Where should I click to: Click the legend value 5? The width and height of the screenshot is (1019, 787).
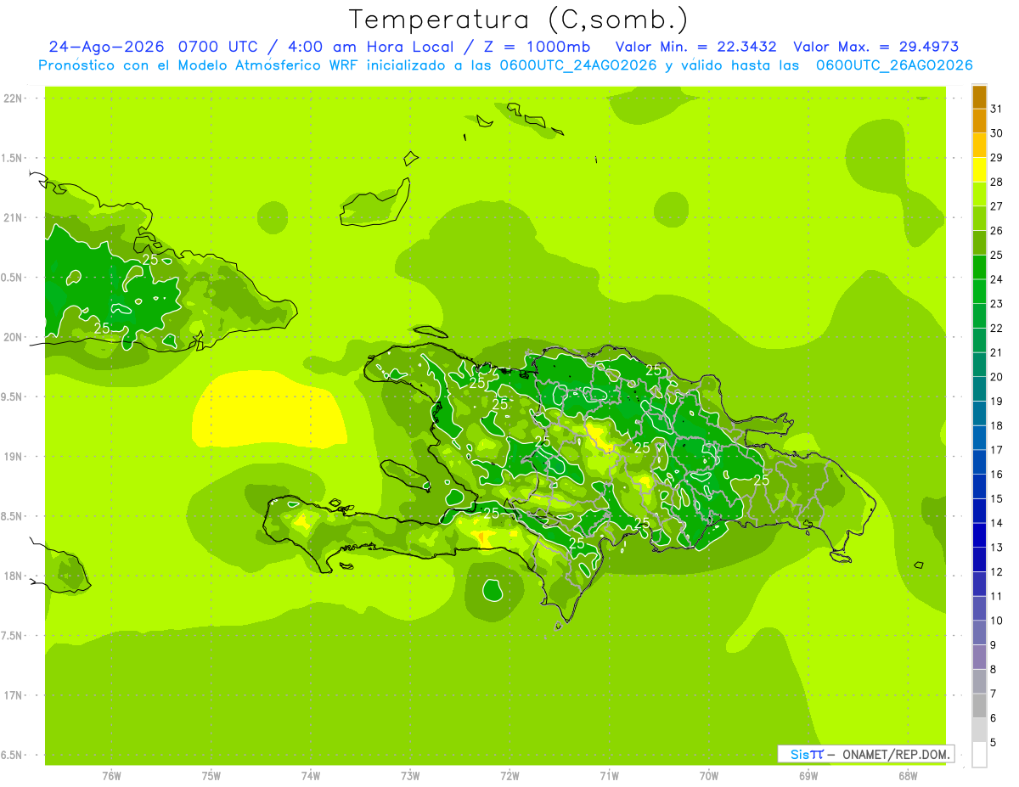[x=994, y=742]
